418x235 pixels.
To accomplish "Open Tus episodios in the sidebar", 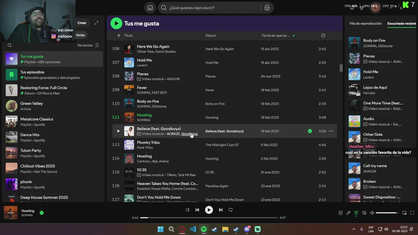I will click(x=54, y=75).
